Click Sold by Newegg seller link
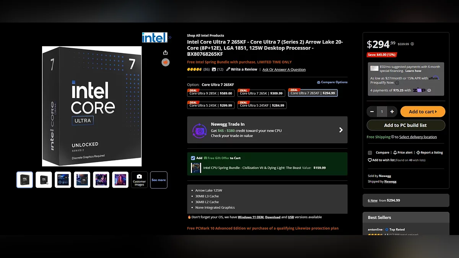Viewport: 459px width, 258px height. [x=384, y=176]
